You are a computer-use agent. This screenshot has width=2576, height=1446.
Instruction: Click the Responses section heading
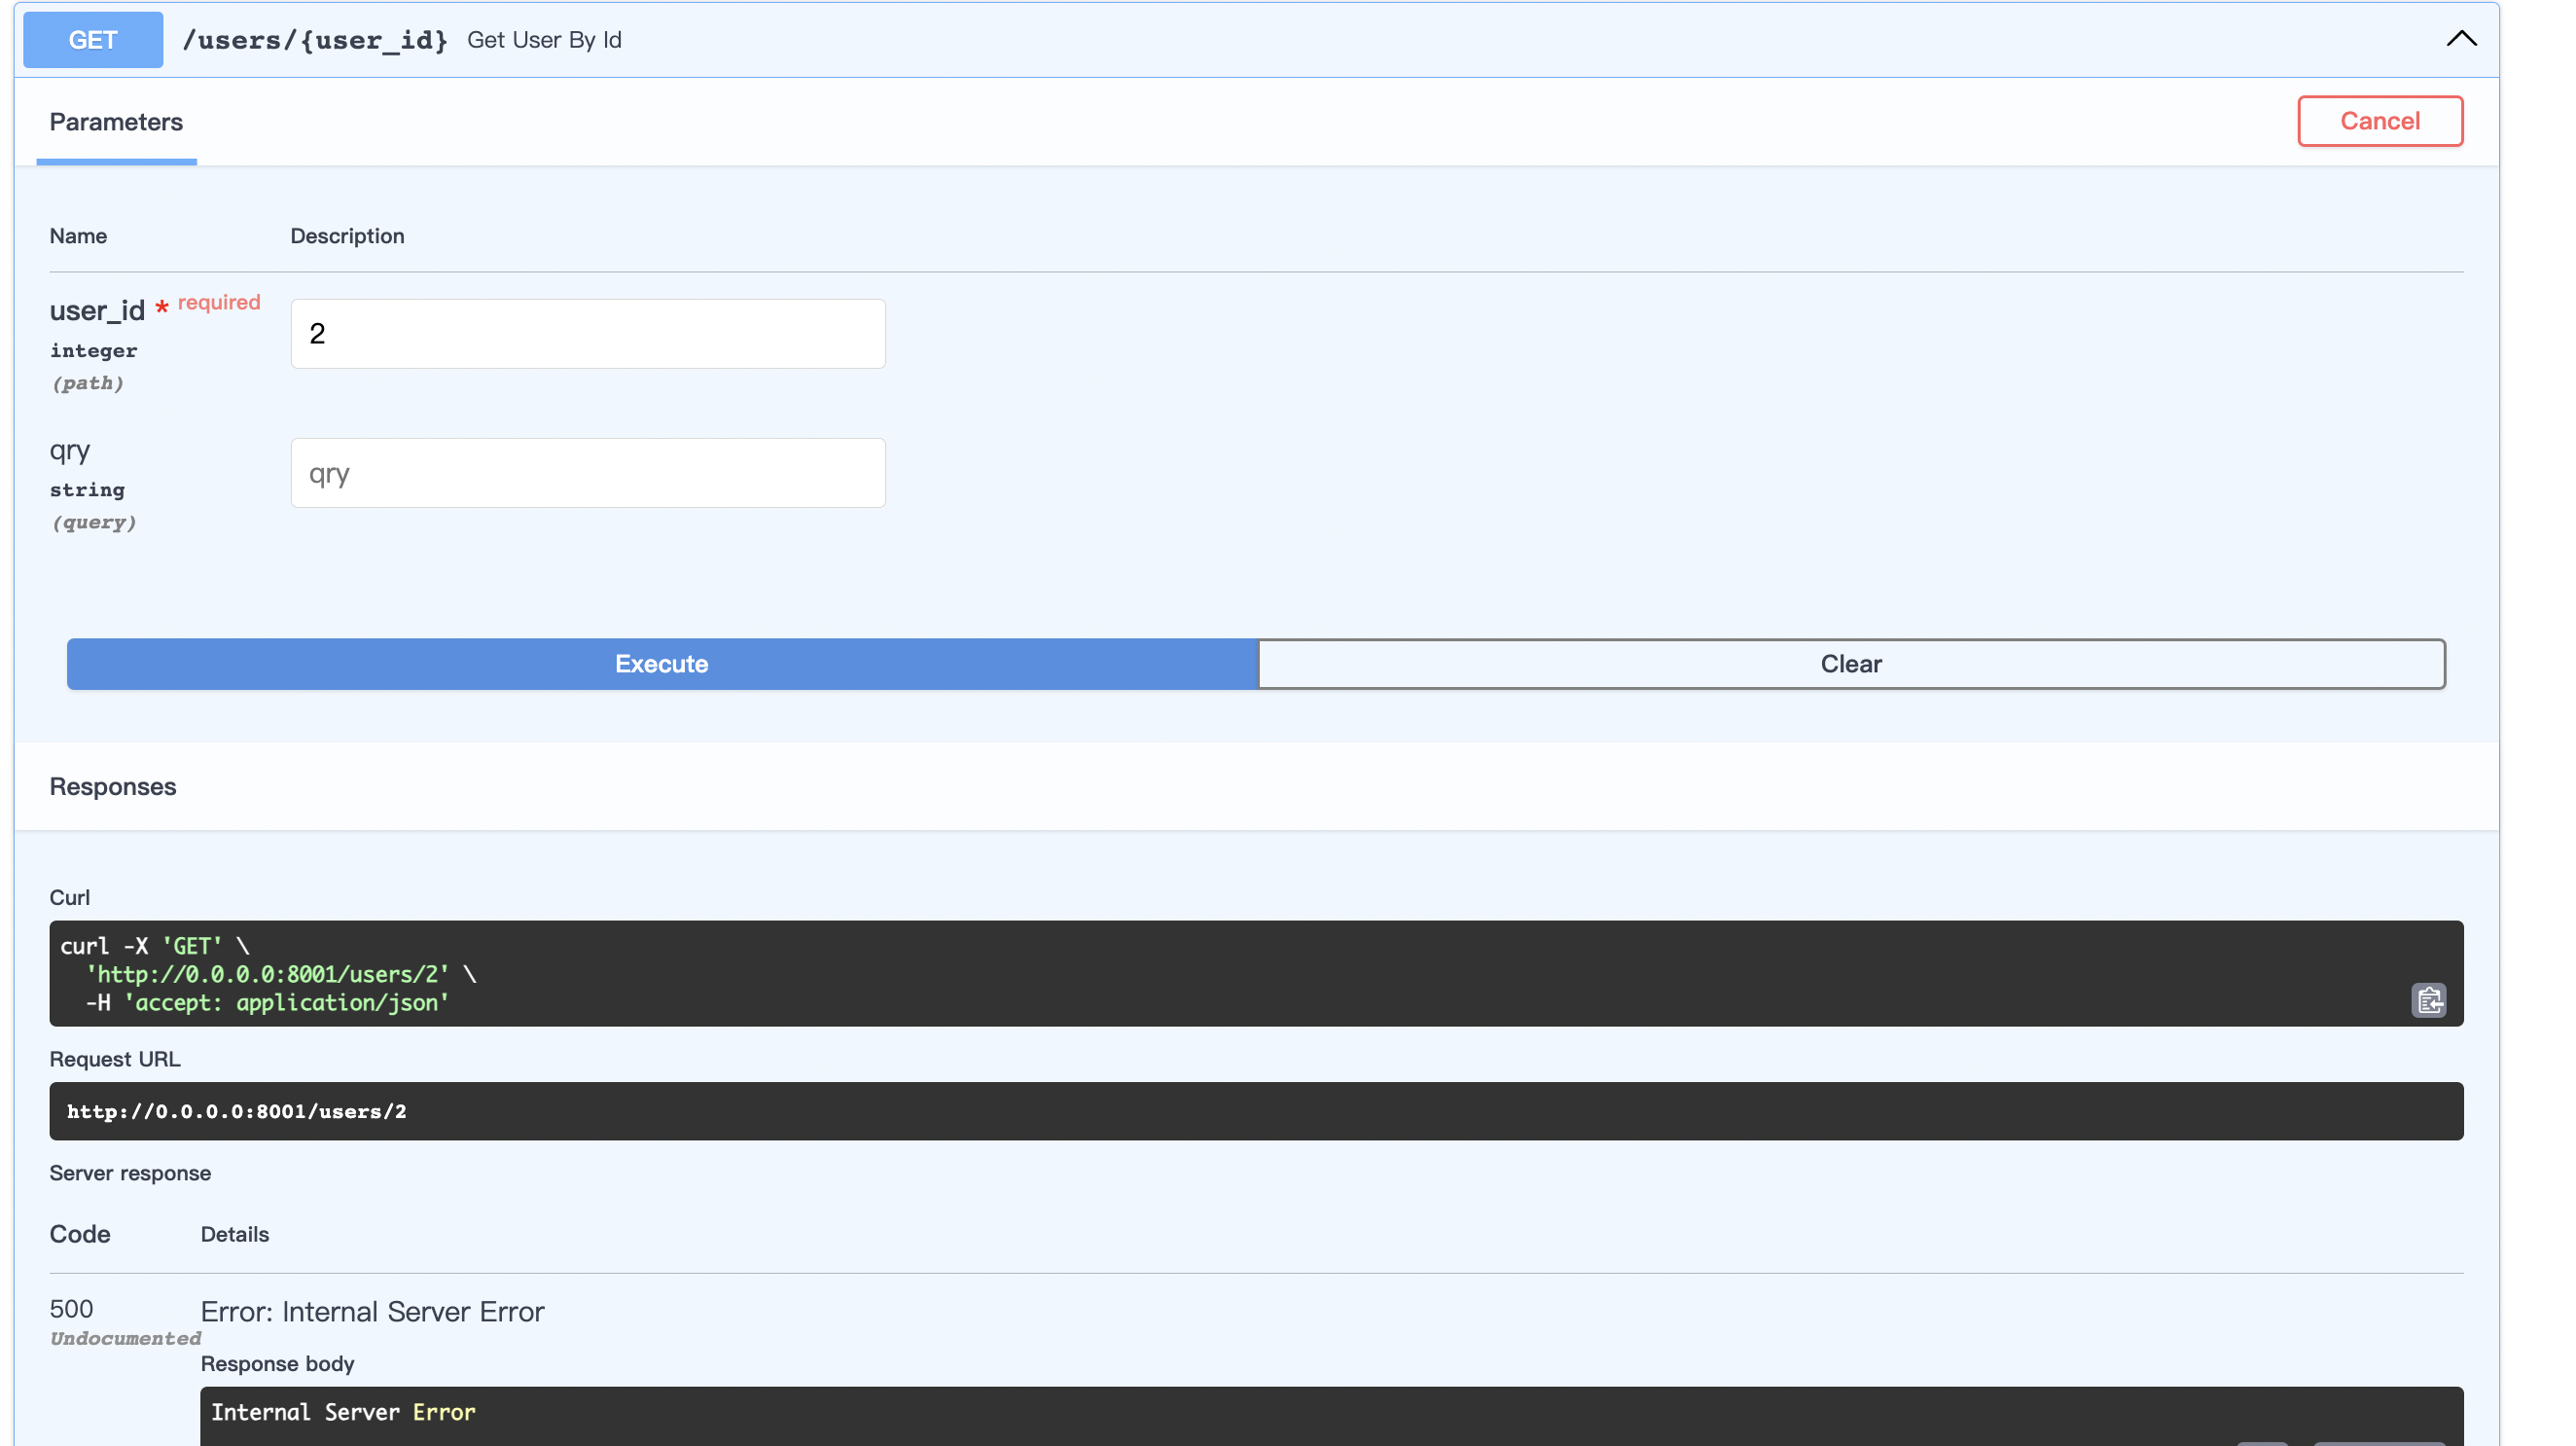click(113, 787)
